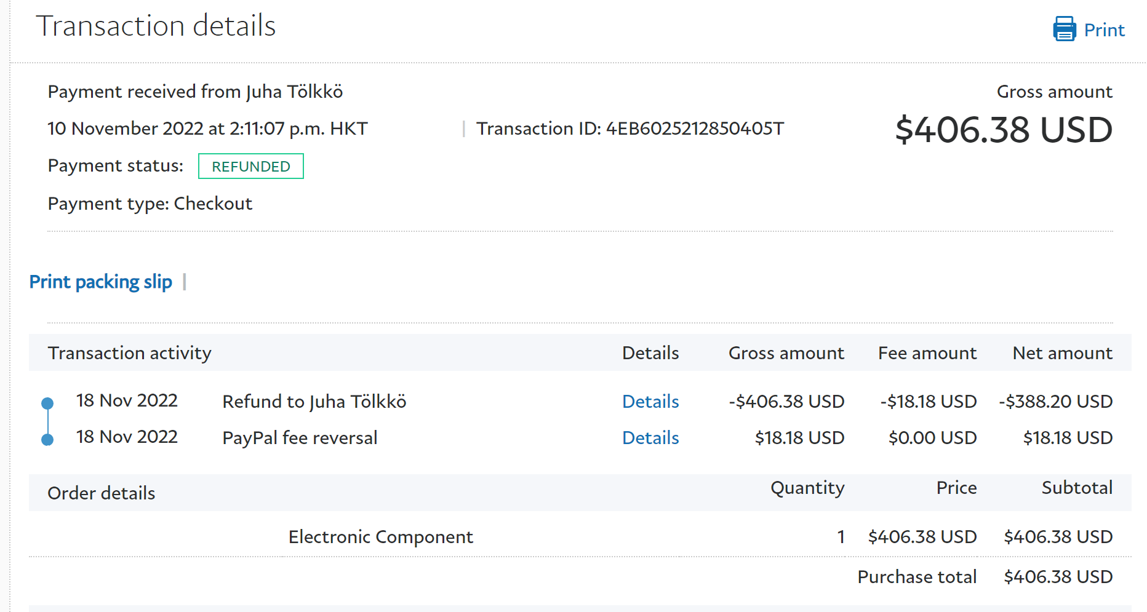
Task: Click the Print text link
Action: click(1104, 30)
